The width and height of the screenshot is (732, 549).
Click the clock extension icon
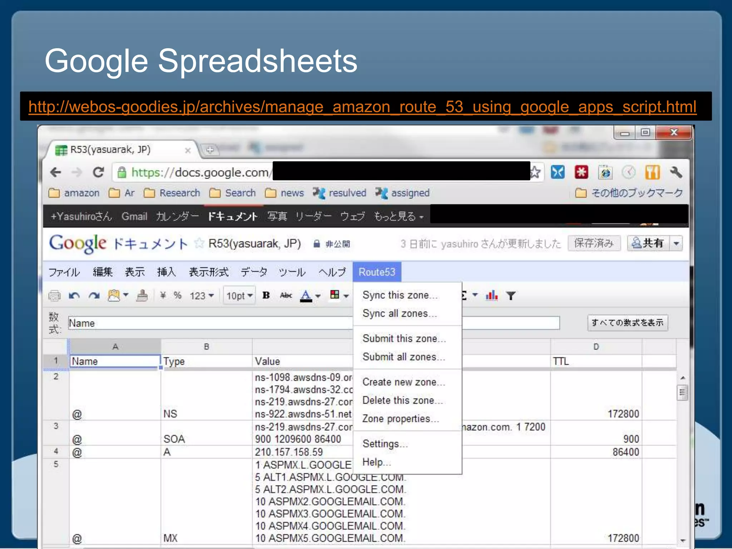[629, 172]
